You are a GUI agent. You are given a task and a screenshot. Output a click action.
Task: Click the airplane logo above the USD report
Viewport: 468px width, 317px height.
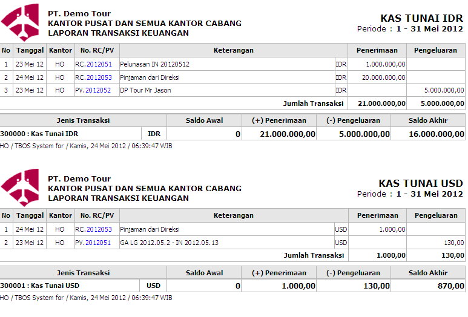pos(20,188)
